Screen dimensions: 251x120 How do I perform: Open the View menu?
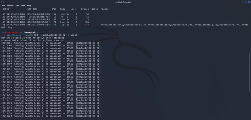coord(23,6)
